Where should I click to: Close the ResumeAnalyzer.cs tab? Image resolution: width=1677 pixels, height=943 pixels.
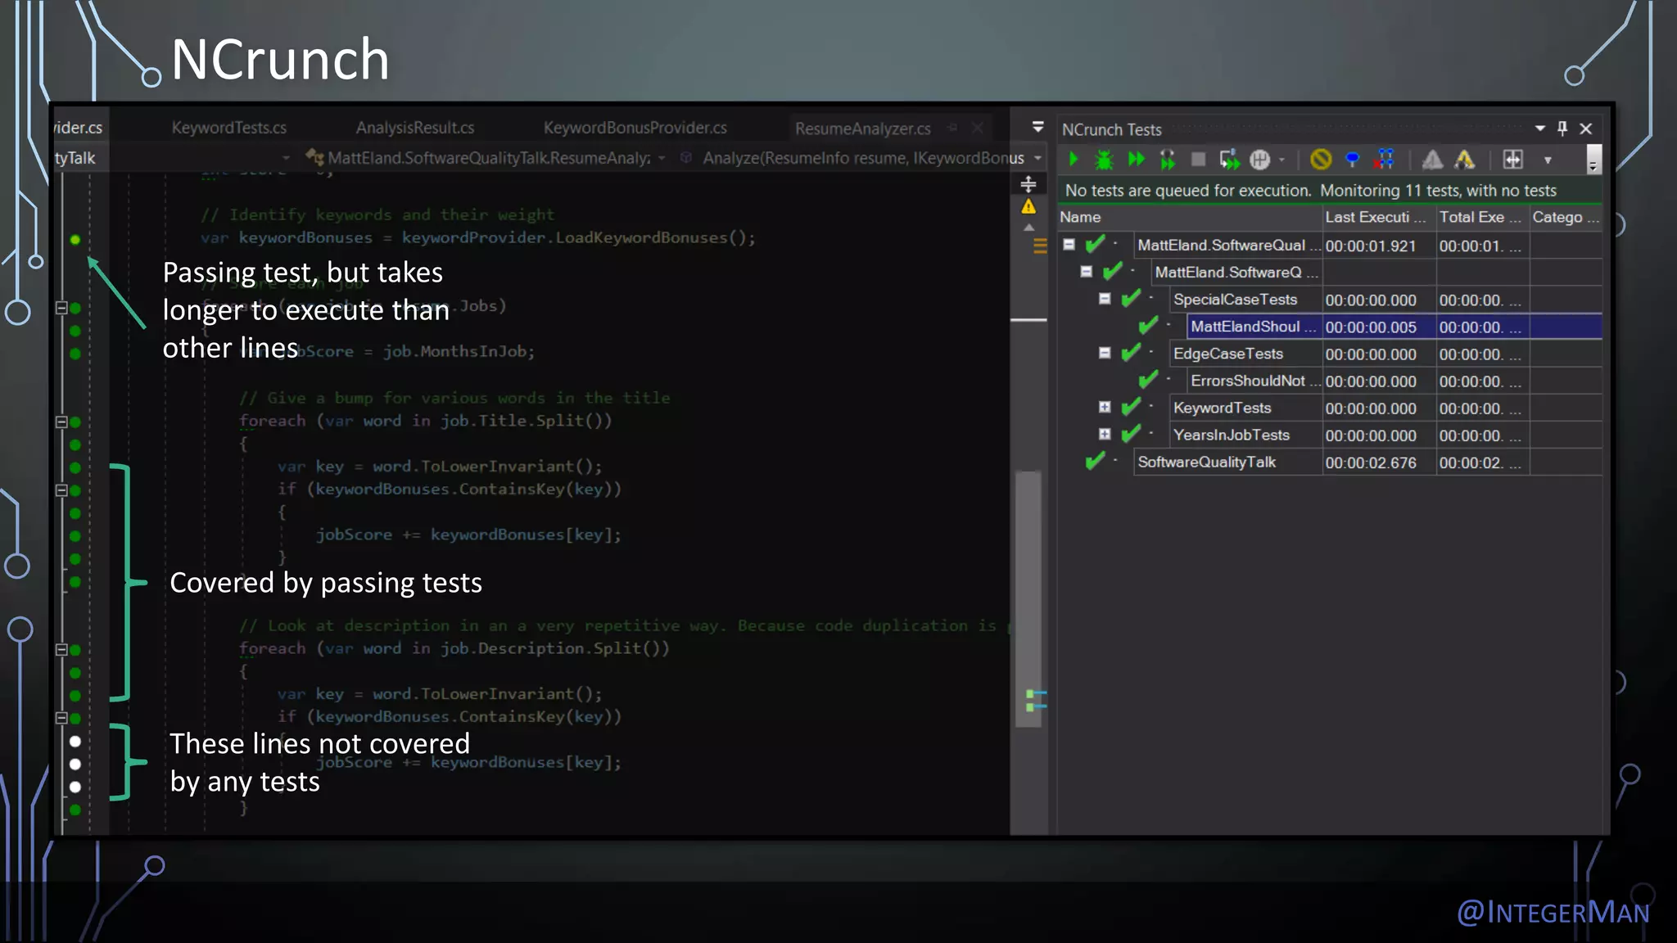tap(978, 129)
